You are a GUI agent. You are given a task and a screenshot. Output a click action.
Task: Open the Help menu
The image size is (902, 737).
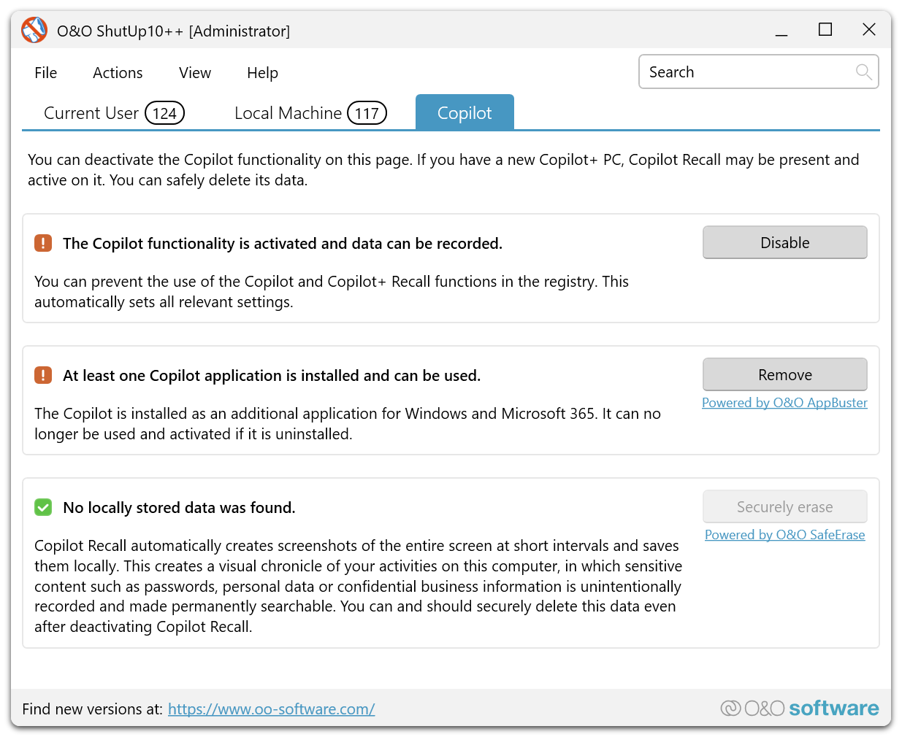(262, 73)
